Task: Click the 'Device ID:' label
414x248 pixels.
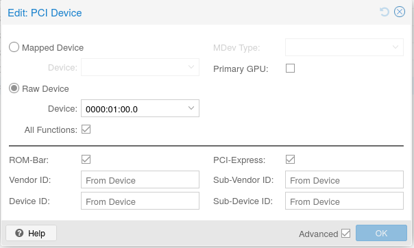Action: pyautogui.click(x=29, y=201)
